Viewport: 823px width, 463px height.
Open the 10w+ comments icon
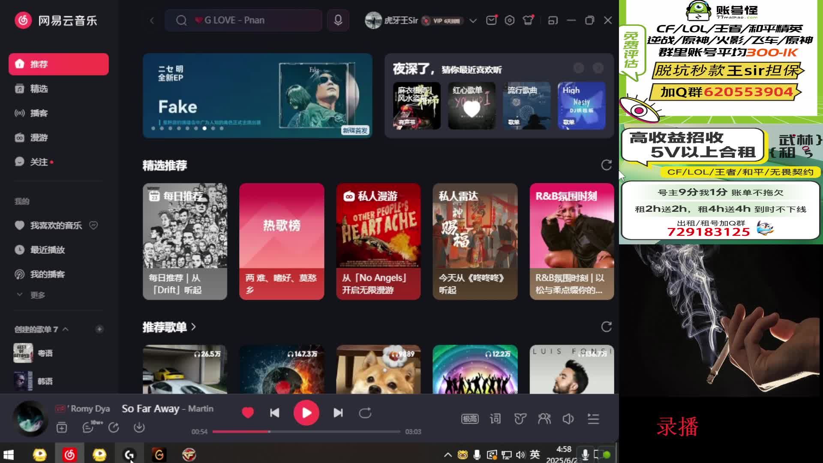click(91, 427)
